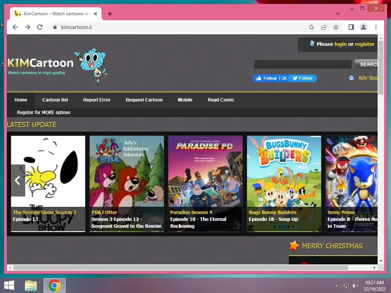Share this page using the share icon
The width and height of the screenshot is (391, 293).
(x=324, y=27)
